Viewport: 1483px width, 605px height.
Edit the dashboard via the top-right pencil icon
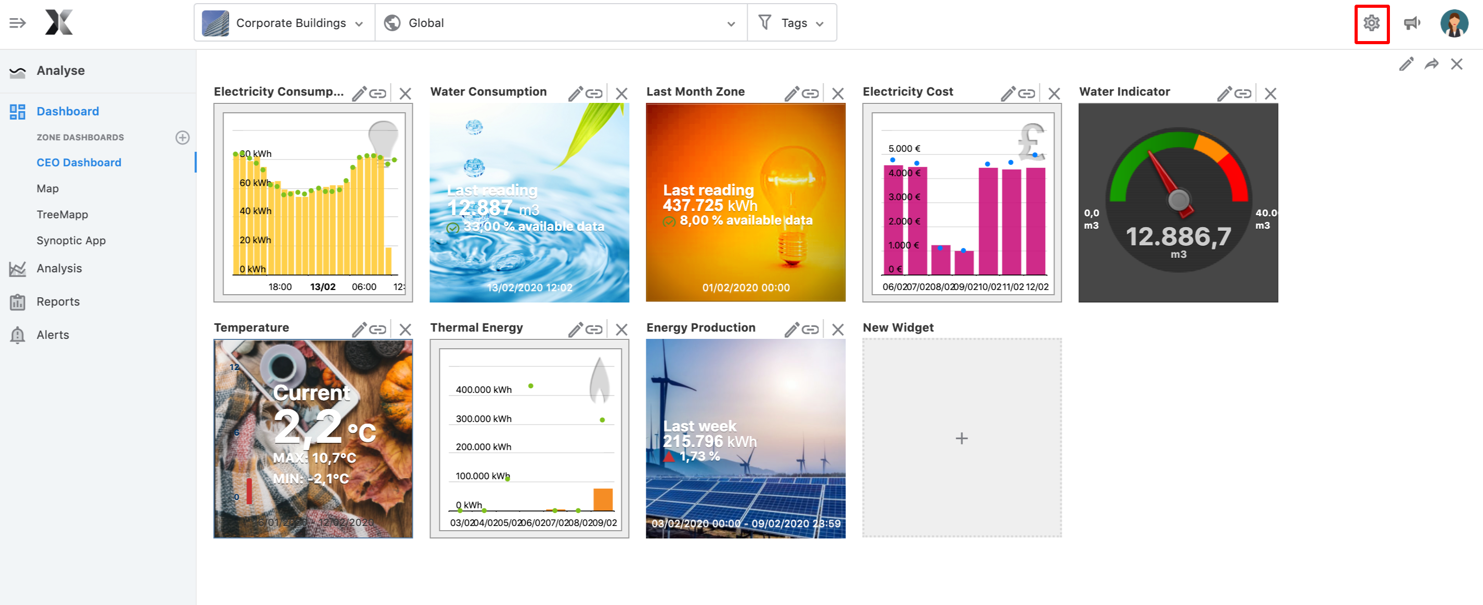(1407, 64)
